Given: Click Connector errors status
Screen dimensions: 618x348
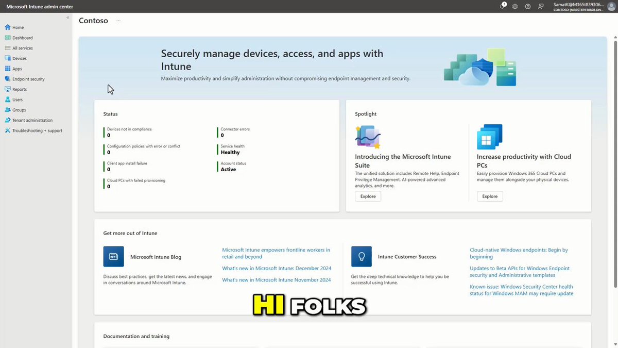Looking at the screenshot, I should click(234, 132).
